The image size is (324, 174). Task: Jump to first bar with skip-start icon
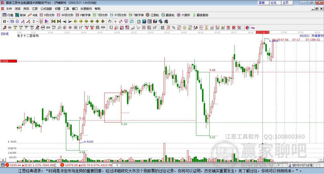[x=53, y=21]
